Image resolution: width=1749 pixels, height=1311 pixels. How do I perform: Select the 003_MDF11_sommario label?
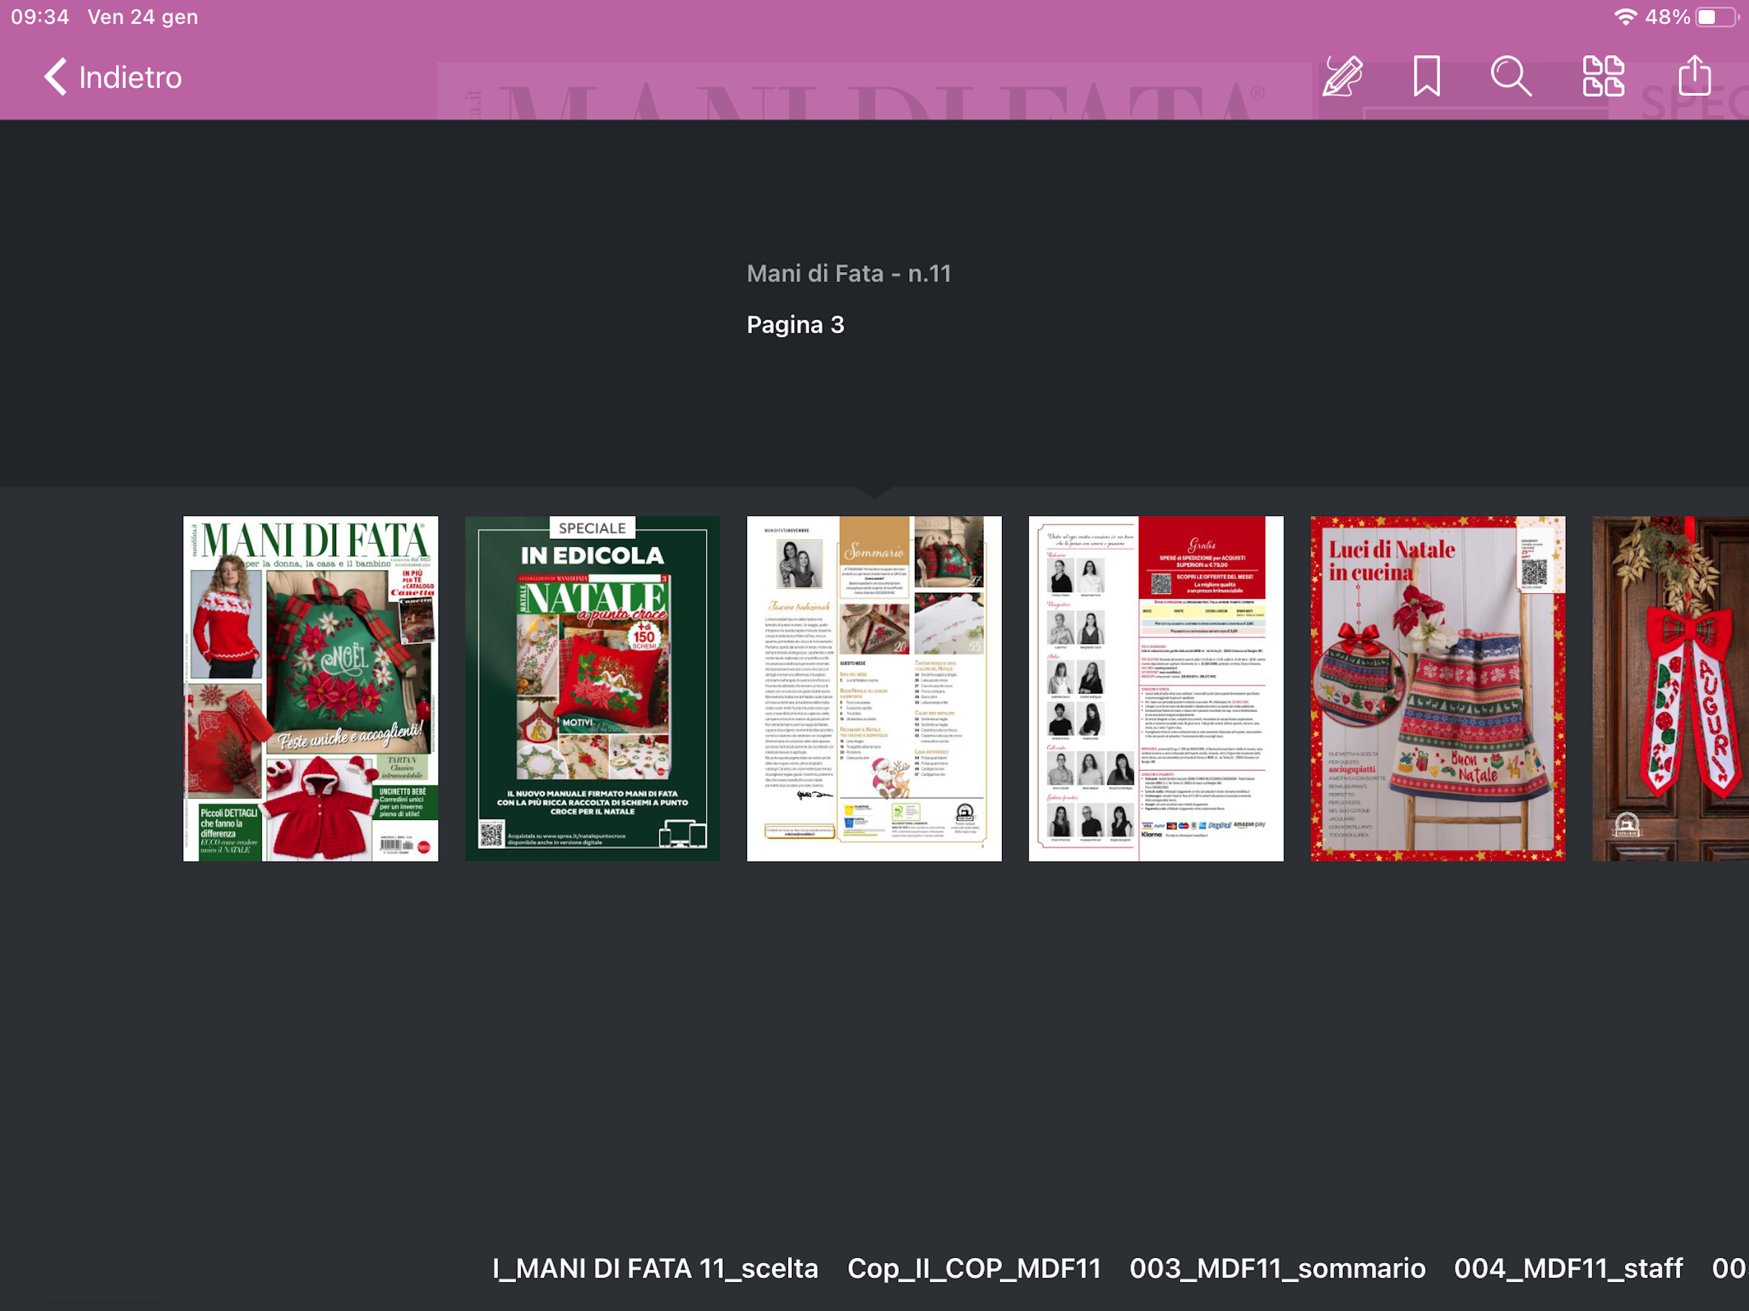click(1277, 1268)
